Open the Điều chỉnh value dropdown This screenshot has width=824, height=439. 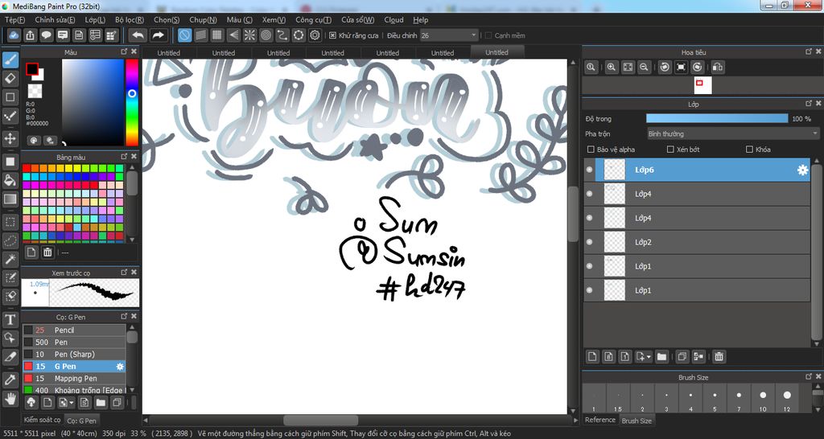coord(473,35)
